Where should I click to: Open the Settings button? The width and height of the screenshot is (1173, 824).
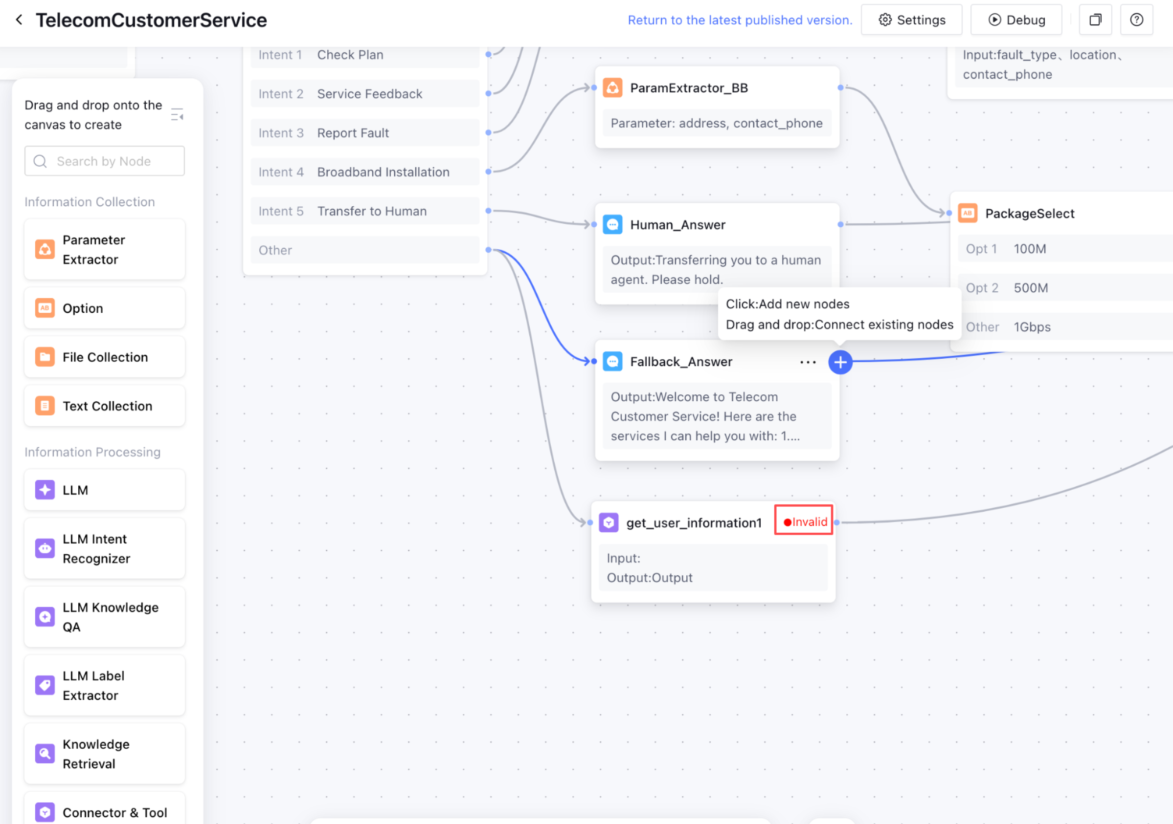pyautogui.click(x=911, y=20)
